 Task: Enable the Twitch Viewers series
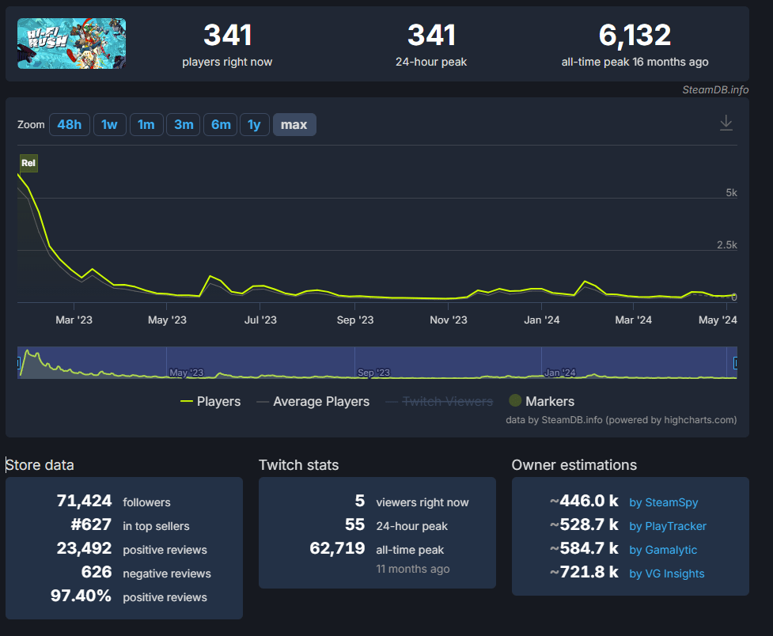click(439, 402)
